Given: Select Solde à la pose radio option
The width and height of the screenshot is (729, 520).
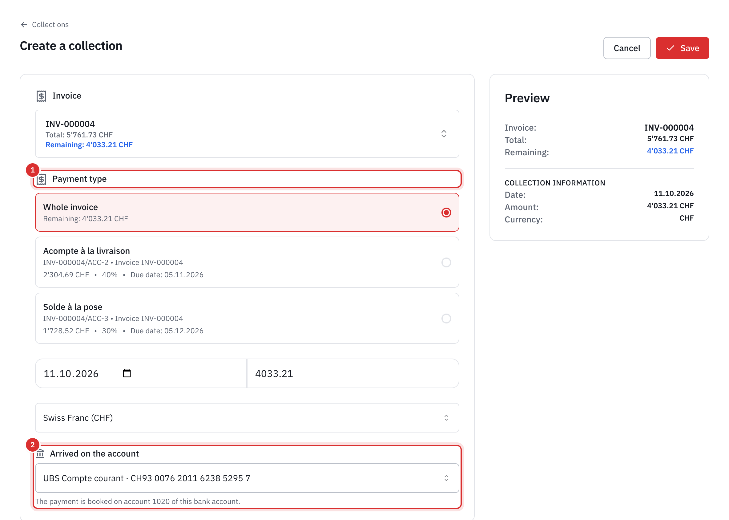Looking at the screenshot, I should (x=446, y=319).
